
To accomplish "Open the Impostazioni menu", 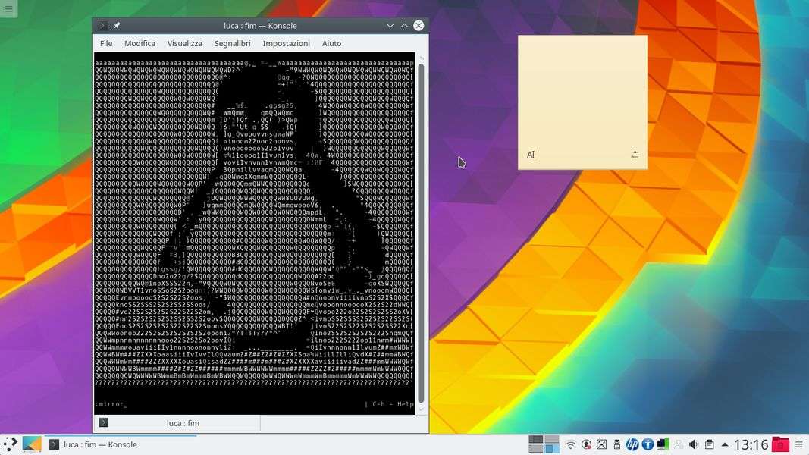I will click(x=286, y=44).
